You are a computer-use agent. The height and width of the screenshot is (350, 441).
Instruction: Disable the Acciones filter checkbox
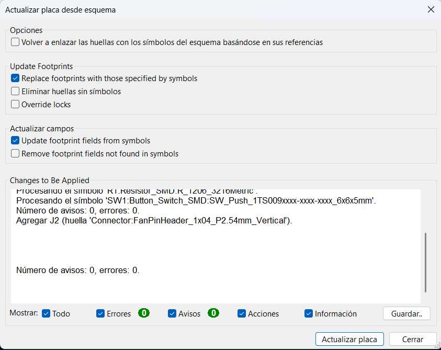tap(242, 314)
